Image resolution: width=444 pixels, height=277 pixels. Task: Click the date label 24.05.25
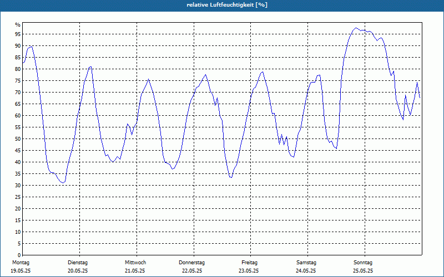click(306, 271)
